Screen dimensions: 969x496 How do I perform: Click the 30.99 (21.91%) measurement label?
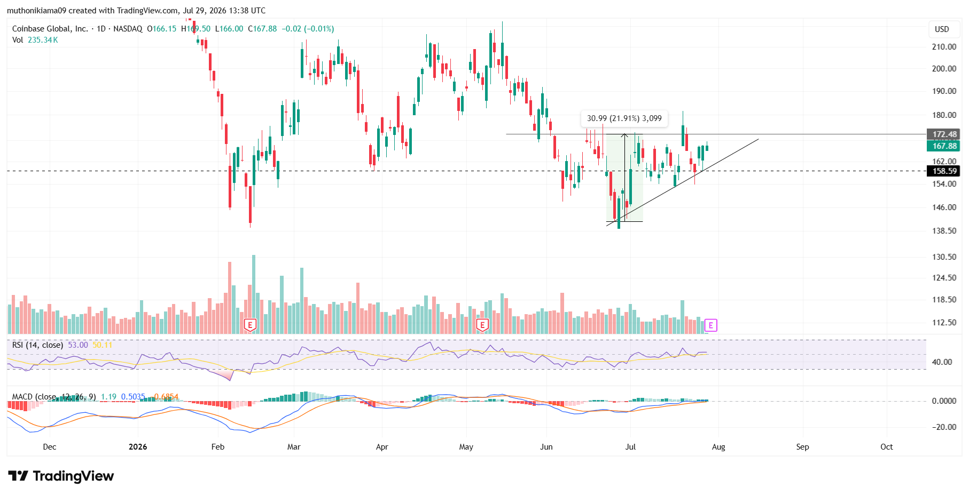[624, 118]
